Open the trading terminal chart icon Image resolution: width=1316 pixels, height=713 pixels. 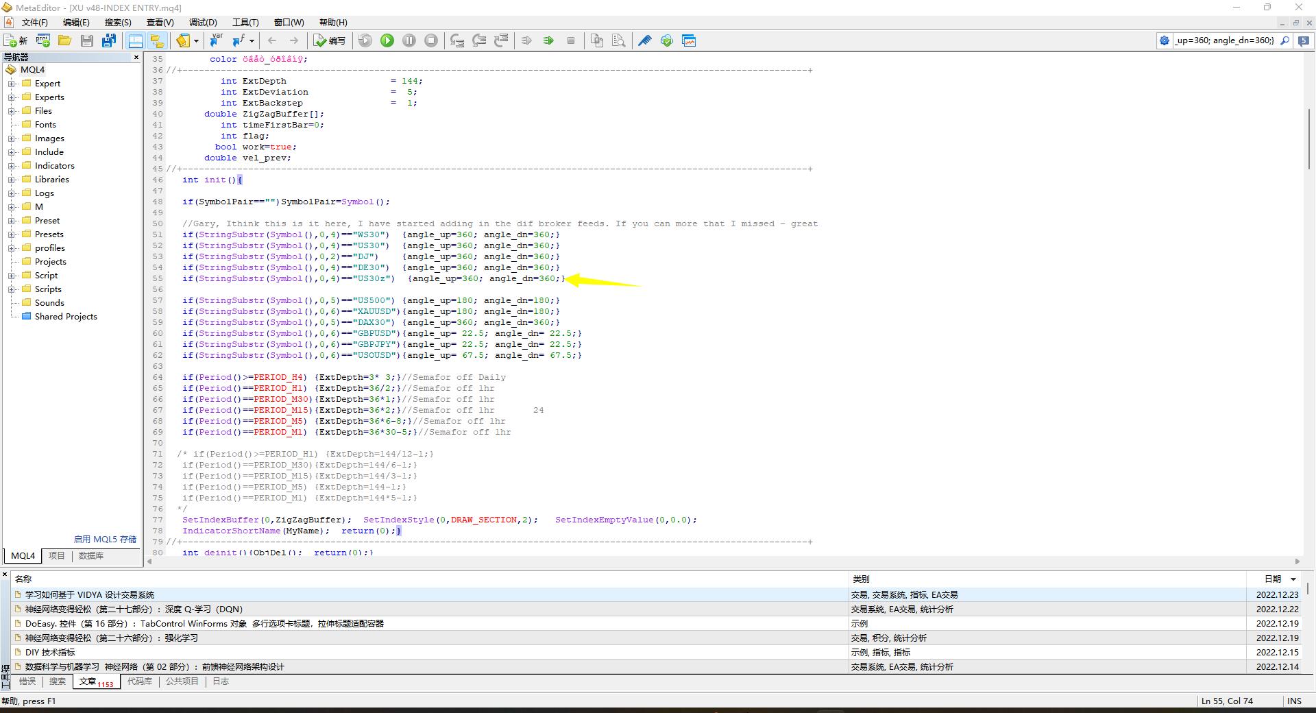pyautogui.click(x=689, y=41)
